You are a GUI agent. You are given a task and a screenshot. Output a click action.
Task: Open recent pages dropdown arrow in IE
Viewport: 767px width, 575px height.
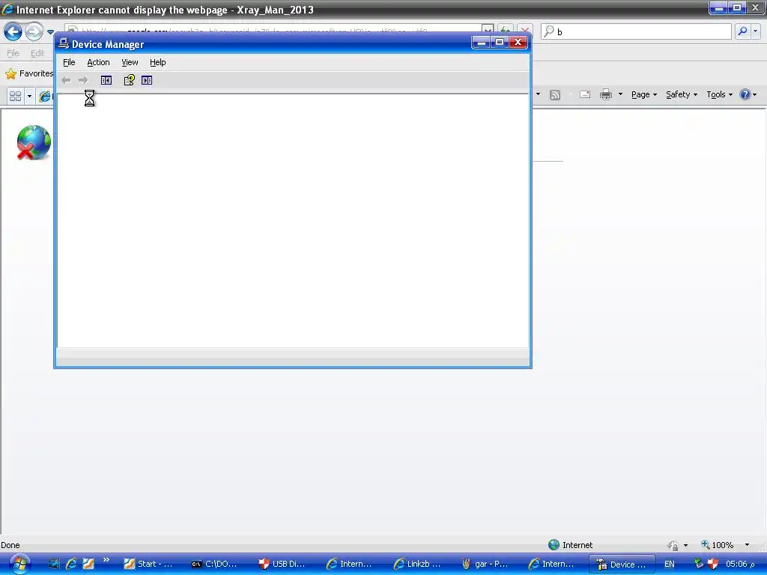[50, 32]
